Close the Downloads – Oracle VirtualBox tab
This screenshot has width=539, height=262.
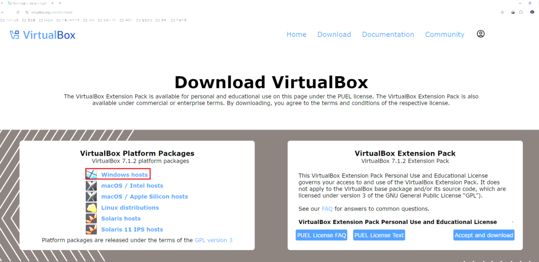click(x=52, y=3)
